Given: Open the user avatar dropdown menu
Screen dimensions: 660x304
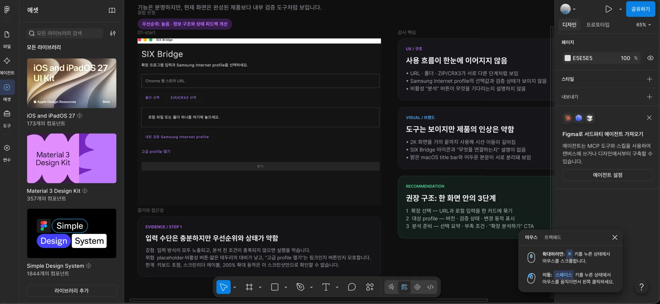Looking at the screenshot, I should [x=568, y=9].
